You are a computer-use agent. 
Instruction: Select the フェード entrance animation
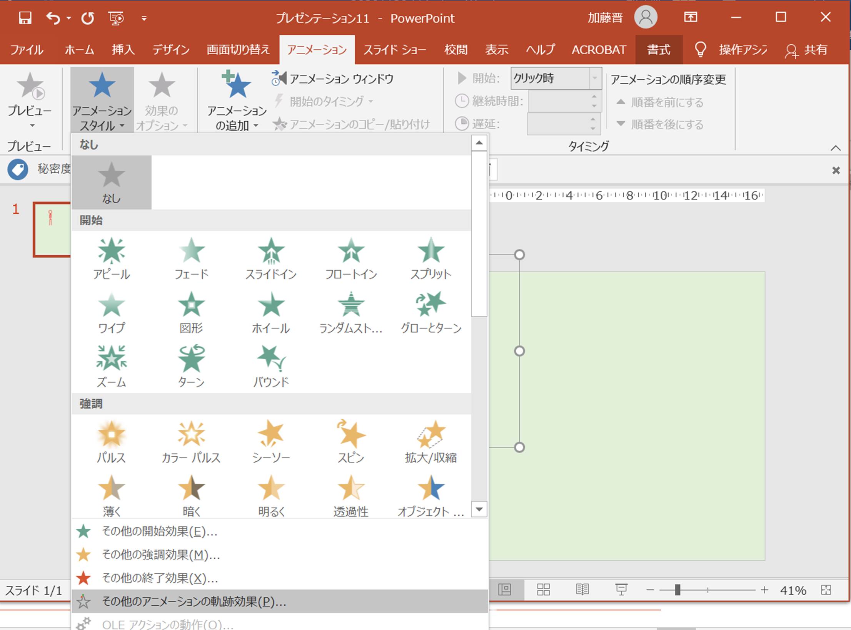coord(191,258)
